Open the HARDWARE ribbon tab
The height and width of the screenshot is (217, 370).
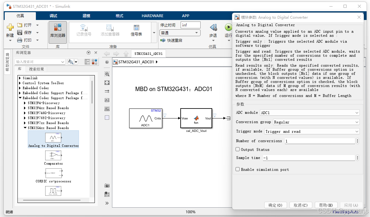coord(153,16)
